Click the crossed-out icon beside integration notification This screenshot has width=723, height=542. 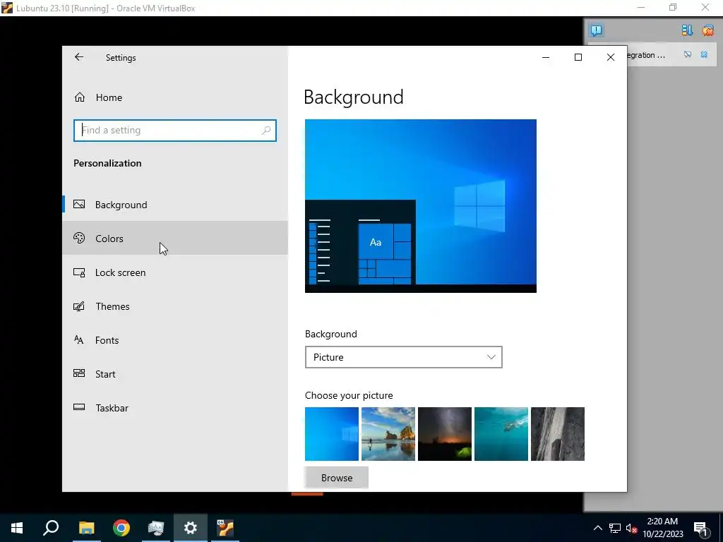[x=688, y=54]
